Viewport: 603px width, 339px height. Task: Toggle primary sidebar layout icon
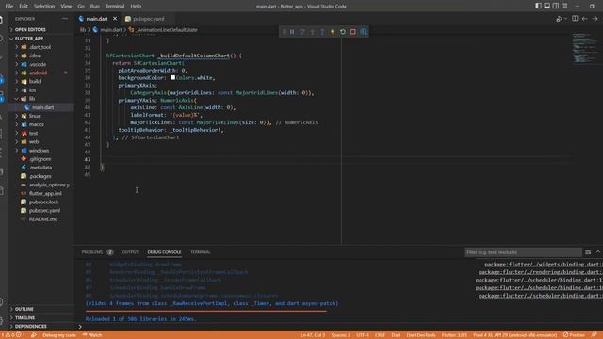[538, 6]
